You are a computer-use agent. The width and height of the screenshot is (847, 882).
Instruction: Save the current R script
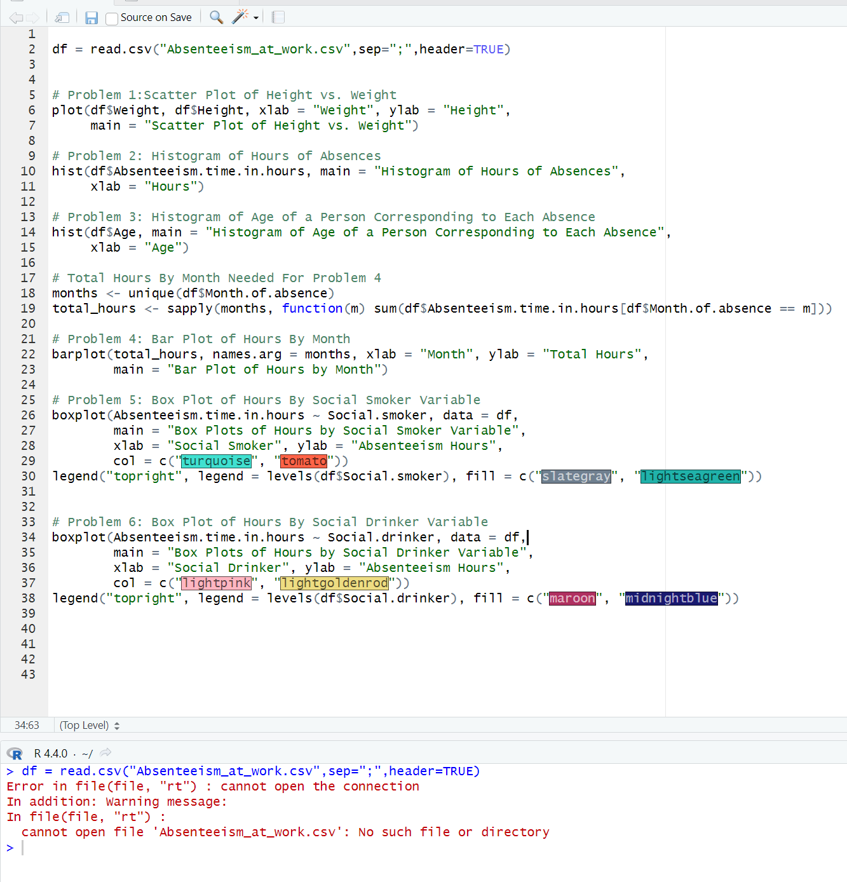91,17
